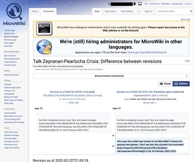Viewport: 194px width, 162px height.
Task: Open New files in sidebar
Action: (8, 46)
